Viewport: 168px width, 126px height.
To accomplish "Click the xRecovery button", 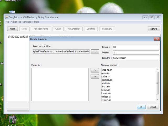I will point(107,29).
